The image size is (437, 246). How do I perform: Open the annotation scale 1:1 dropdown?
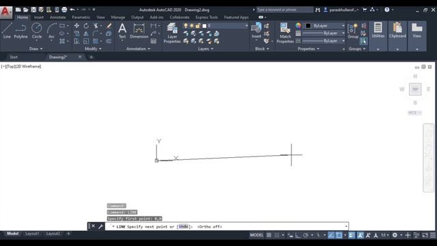point(385,235)
